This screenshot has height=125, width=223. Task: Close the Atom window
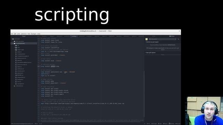click(x=179, y=31)
